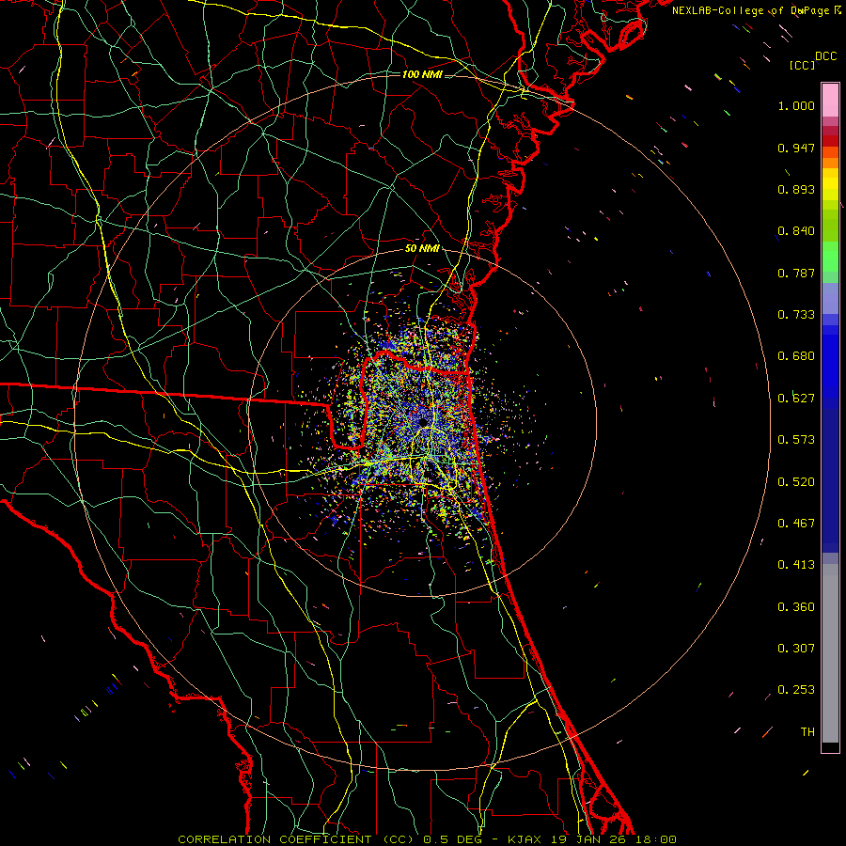This screenshot has height=846, width=846.
Task: Click the 0.573 legend value
Action: pos(796,440)
